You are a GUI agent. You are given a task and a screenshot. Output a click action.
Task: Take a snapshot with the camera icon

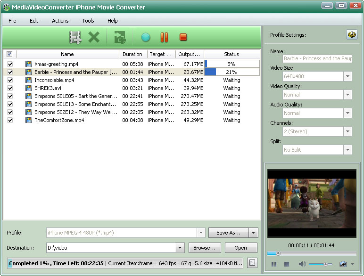point(343,264)
